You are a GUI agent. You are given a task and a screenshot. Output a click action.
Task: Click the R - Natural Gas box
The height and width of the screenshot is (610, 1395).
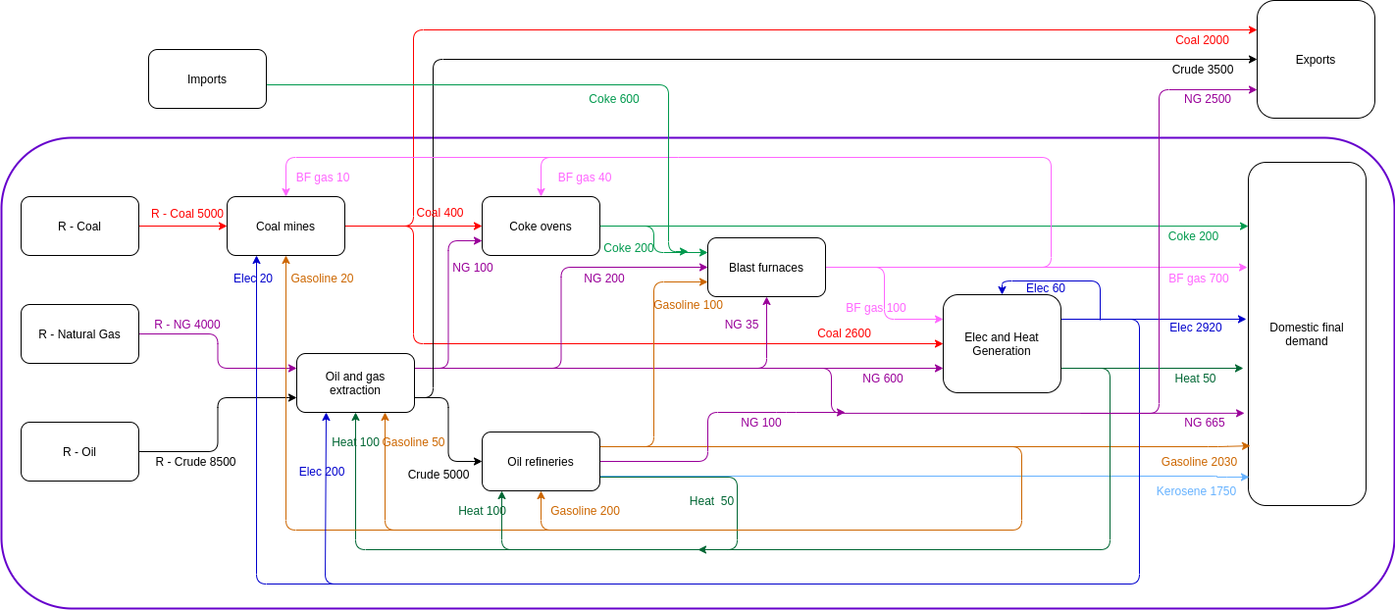79,334
